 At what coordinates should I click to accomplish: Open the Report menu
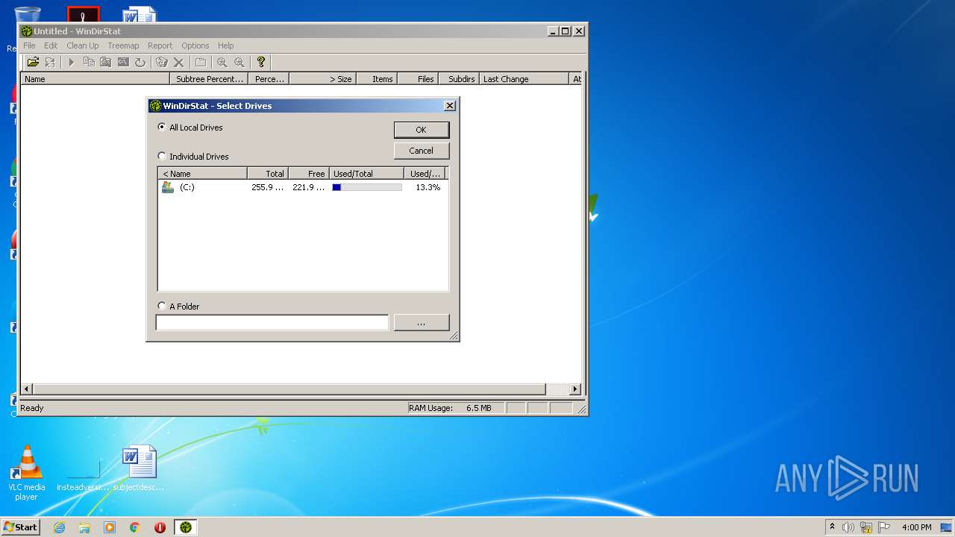(160, 45)
